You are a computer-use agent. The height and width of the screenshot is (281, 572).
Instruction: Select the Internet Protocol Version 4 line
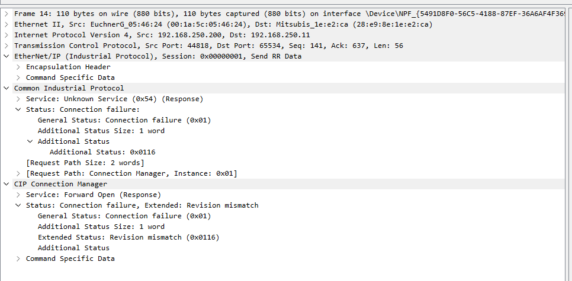pyautogui.click(x=154, y=35)
